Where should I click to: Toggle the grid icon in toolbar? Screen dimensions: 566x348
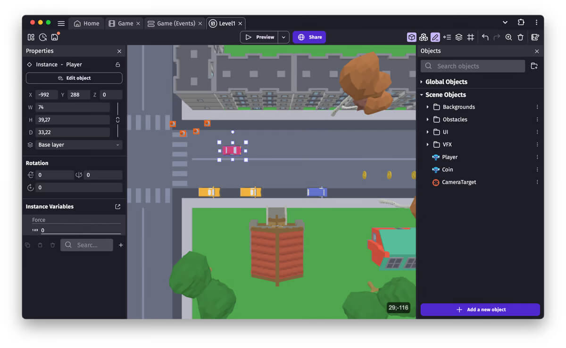point(471,37)
